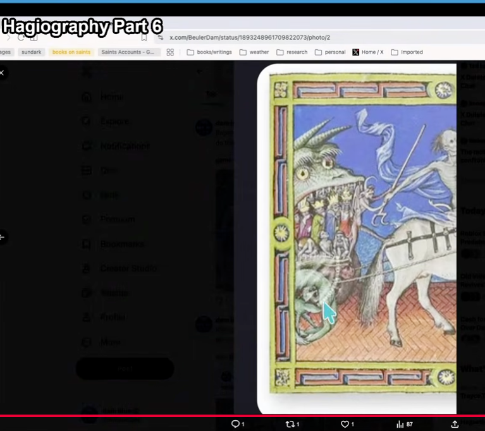485x431 pixels.
Task: Open the books/writings bookmarks folder
Action: (209, 52)
